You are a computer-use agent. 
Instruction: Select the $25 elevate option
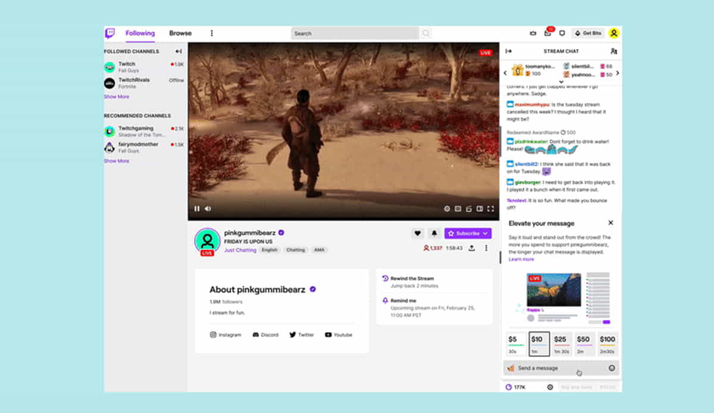(562, 344)
